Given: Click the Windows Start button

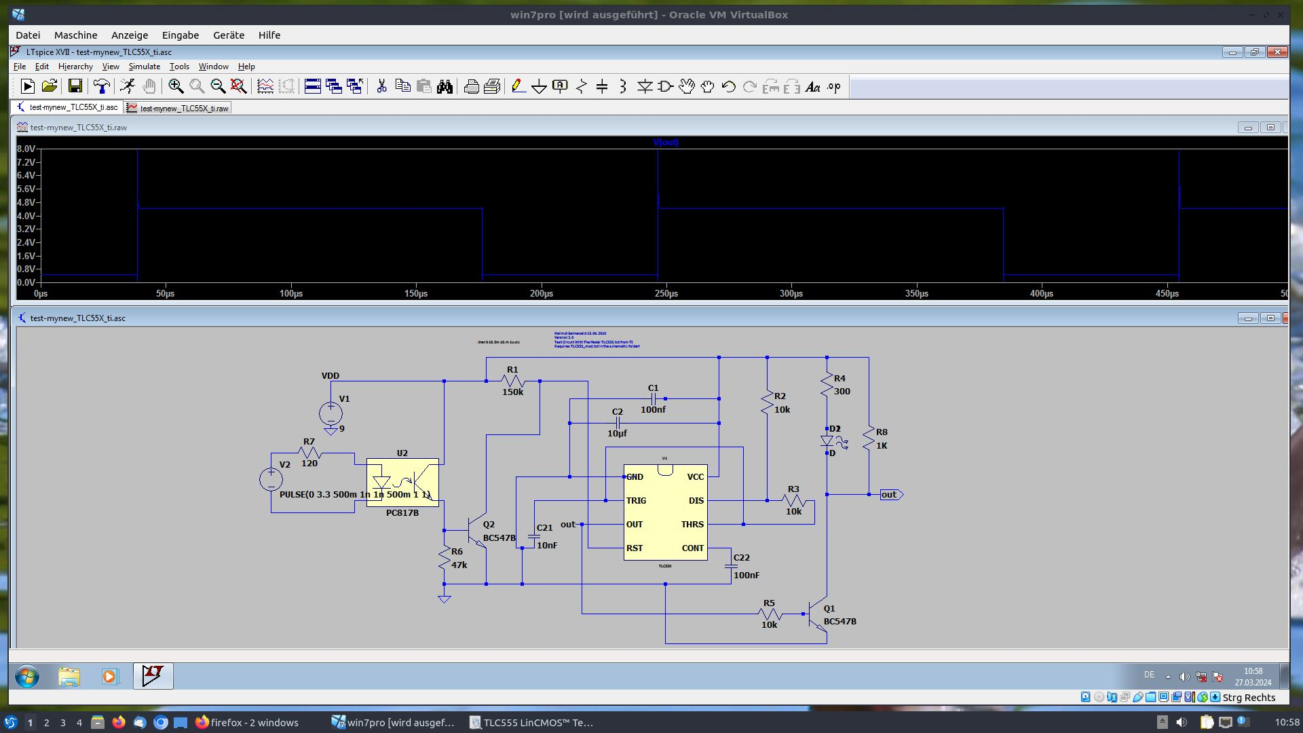Looking at the screenshot, I should pyautogui.click(x=27, y=677).
